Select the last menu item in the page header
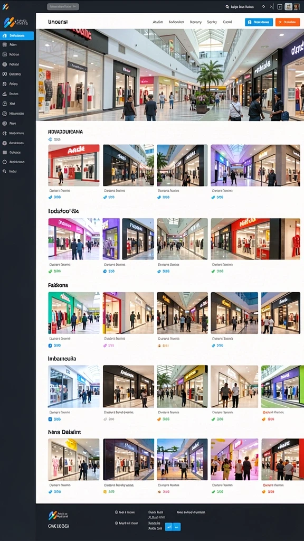304x541 pixels. click(x=227, y=22)
